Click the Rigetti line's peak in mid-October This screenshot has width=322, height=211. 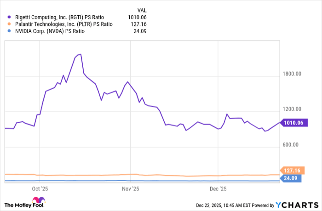(80, 54)
